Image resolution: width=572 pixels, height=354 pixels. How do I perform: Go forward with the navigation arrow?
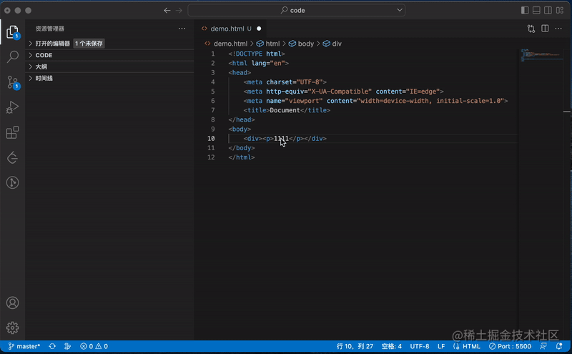pyautogui.click(x=179, y=10)
